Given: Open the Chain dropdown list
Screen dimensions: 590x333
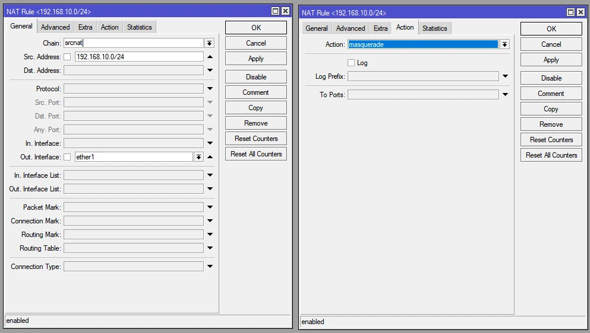Looking at the screenshot, I should [x=209, y=43].
